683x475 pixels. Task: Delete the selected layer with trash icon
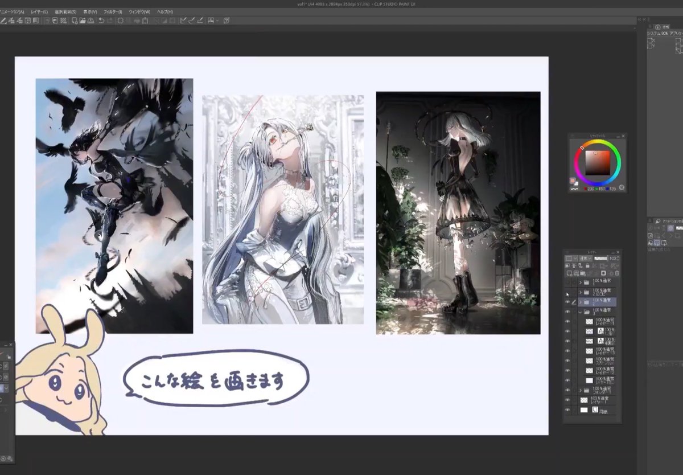coord(617,273)
